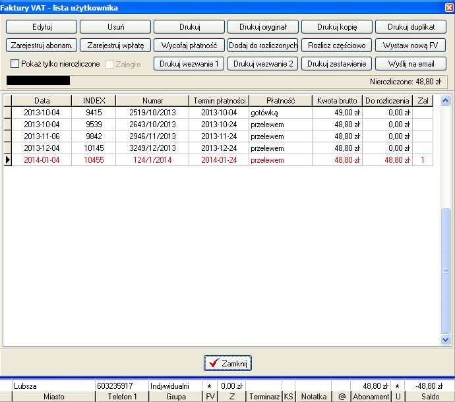Click the scrollbar down arrow
The height and width of the screenshot is (402, 455).
pos(445,339)
